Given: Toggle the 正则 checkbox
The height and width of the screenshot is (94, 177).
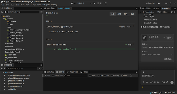Looking at the screenshot, I should 90,76.
